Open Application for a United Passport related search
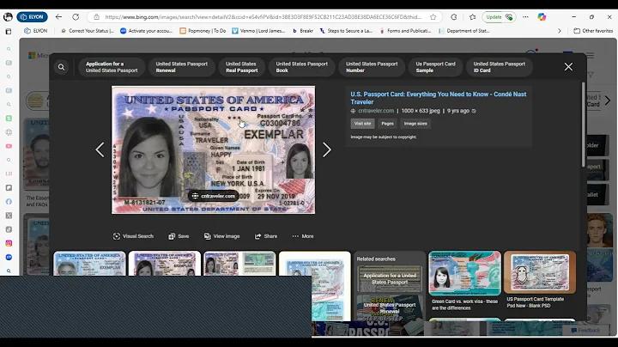Image resolution: width=618 pixels, height=347 pixels. [x=390, y=279]
